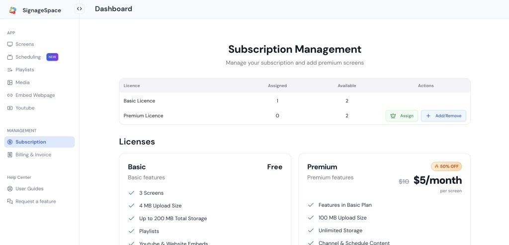Click the Screens monitor icon in the sidebar
This screenshot has width=509, height=245.
tap(10, 44)
